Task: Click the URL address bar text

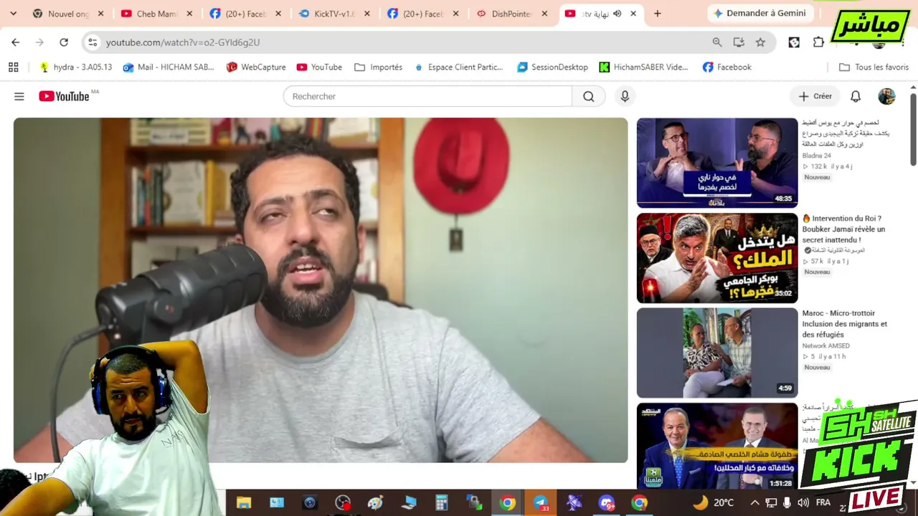Action: 183,42
